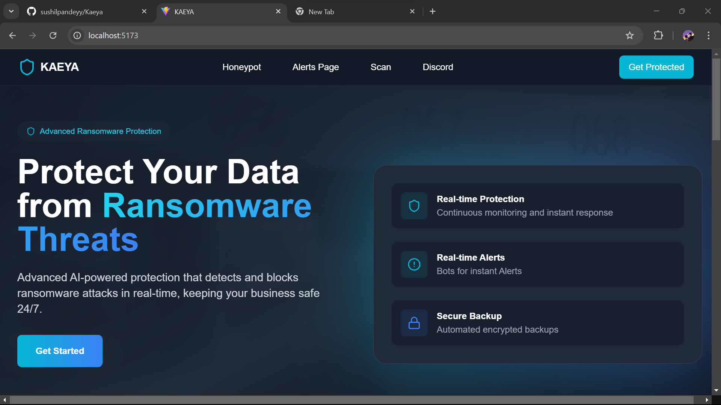Open the Honeypot nav link

point(241,67)
